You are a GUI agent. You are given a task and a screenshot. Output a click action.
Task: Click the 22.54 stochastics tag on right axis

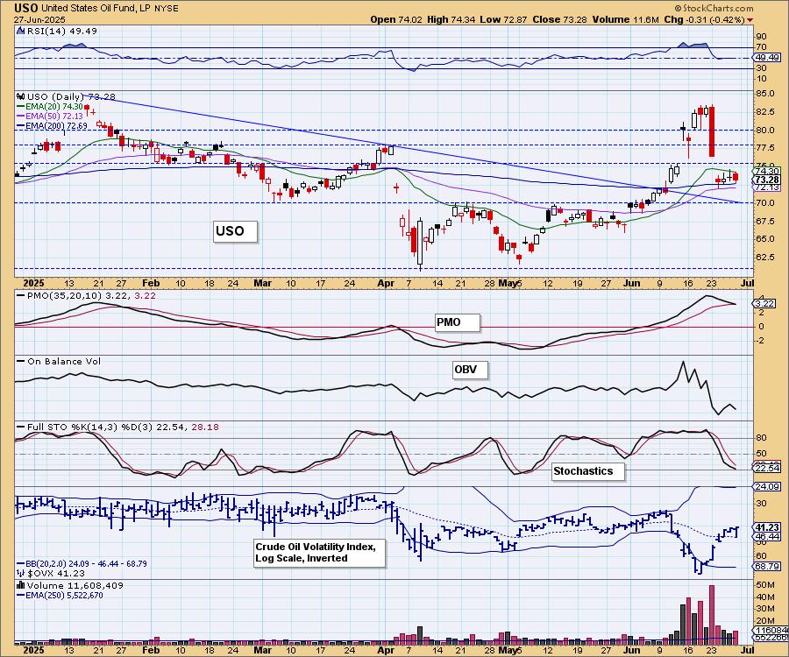point(767,469)
